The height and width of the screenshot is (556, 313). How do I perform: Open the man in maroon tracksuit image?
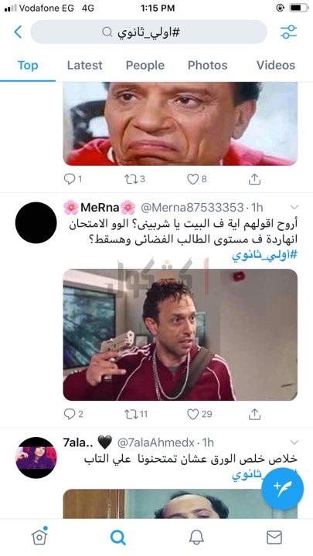[x=180, y=334]
